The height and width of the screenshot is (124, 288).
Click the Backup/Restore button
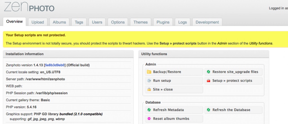coord(174,72)
